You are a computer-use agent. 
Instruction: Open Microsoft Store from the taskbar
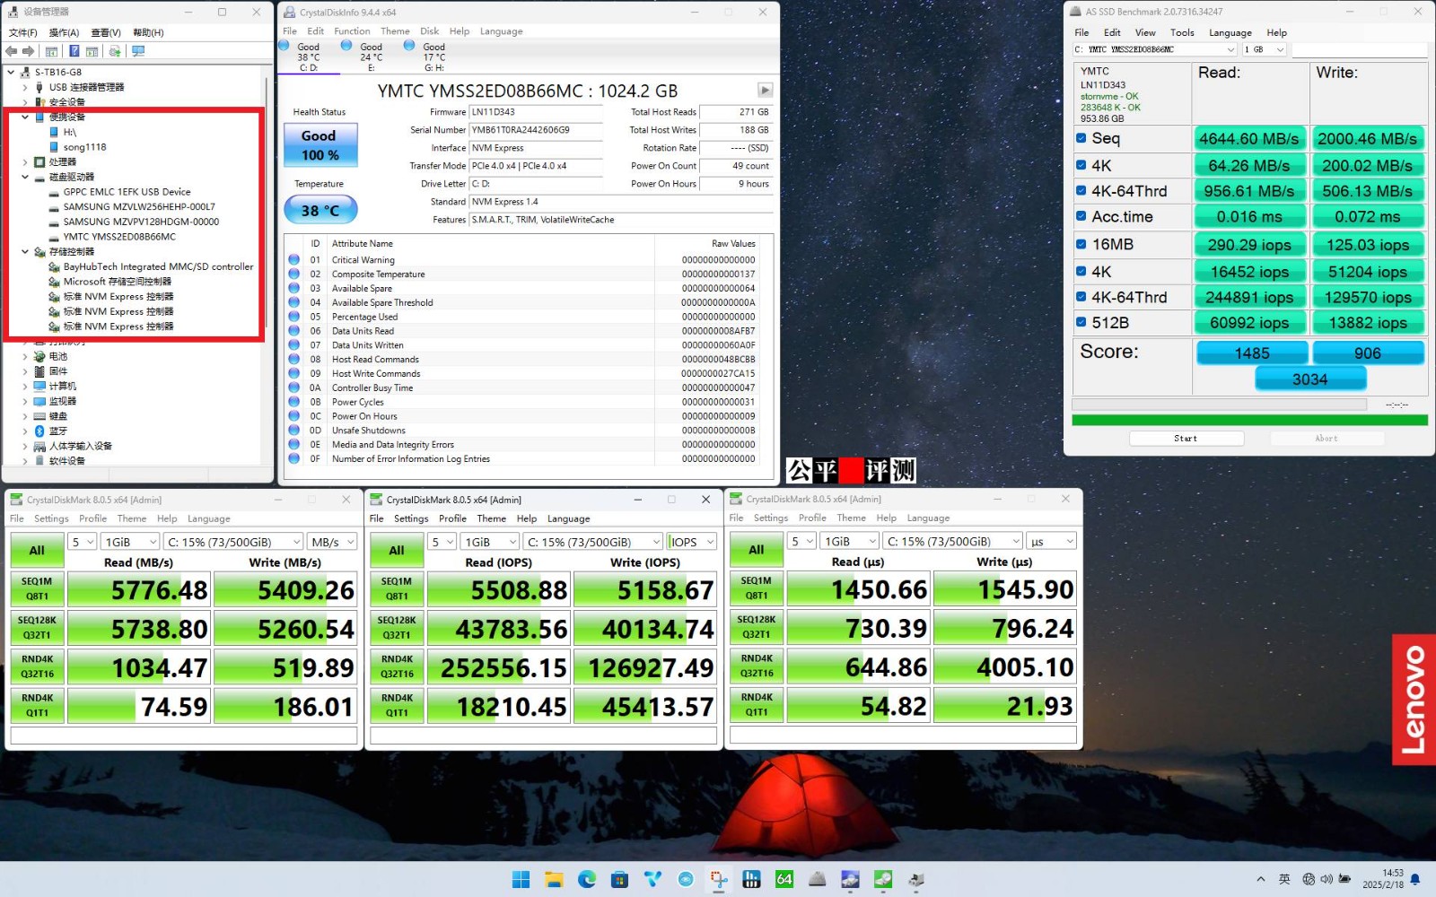tap(619, 879)
